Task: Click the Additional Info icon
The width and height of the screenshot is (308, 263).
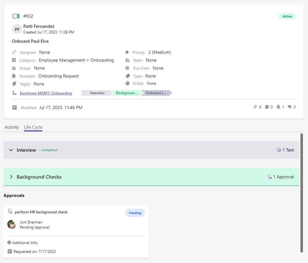Action: pyautogui.click(x=9, y=242)
